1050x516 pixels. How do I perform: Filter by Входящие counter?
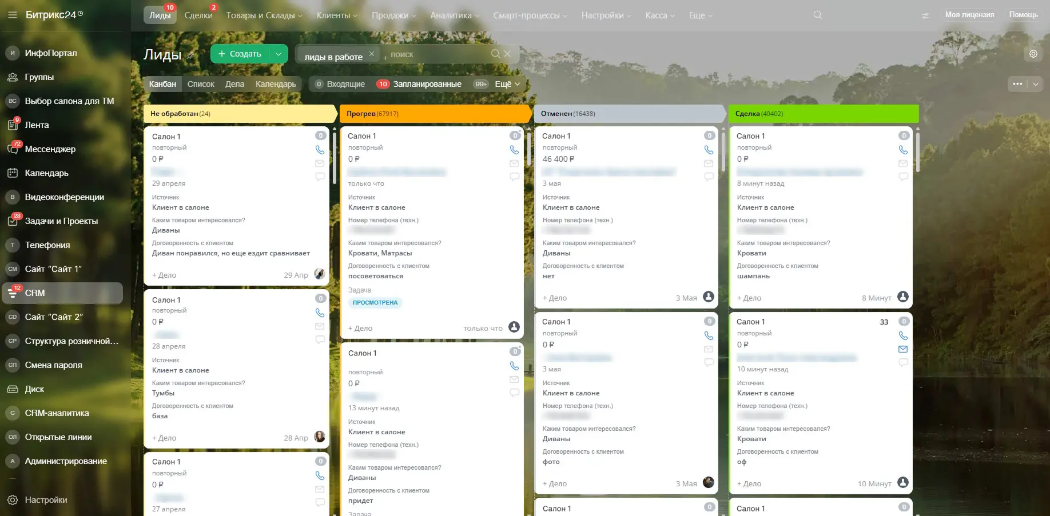(340, 84)
